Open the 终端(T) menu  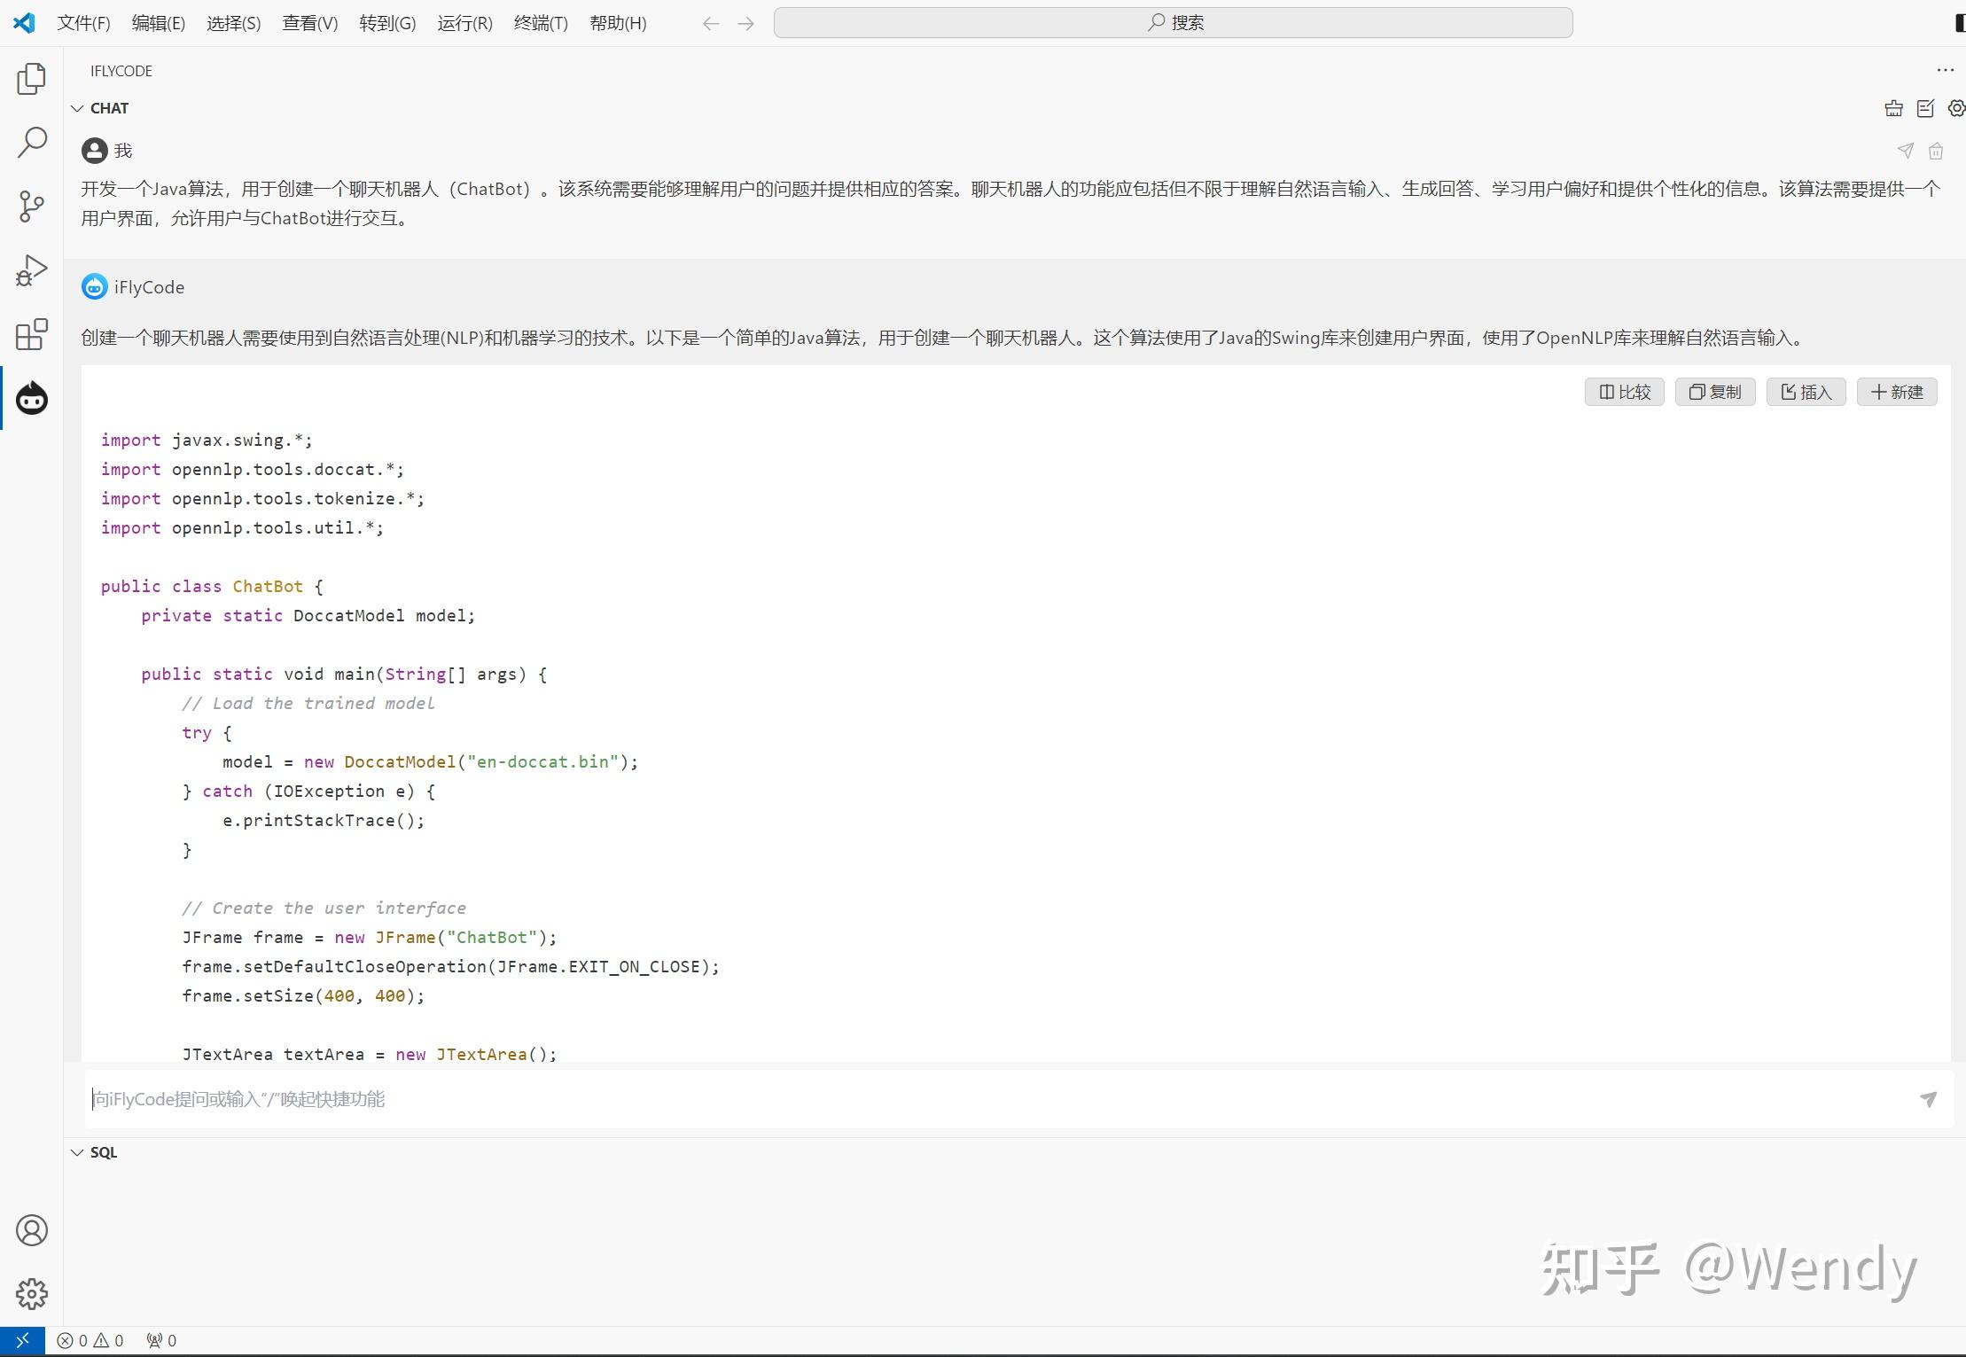(541, 23)
